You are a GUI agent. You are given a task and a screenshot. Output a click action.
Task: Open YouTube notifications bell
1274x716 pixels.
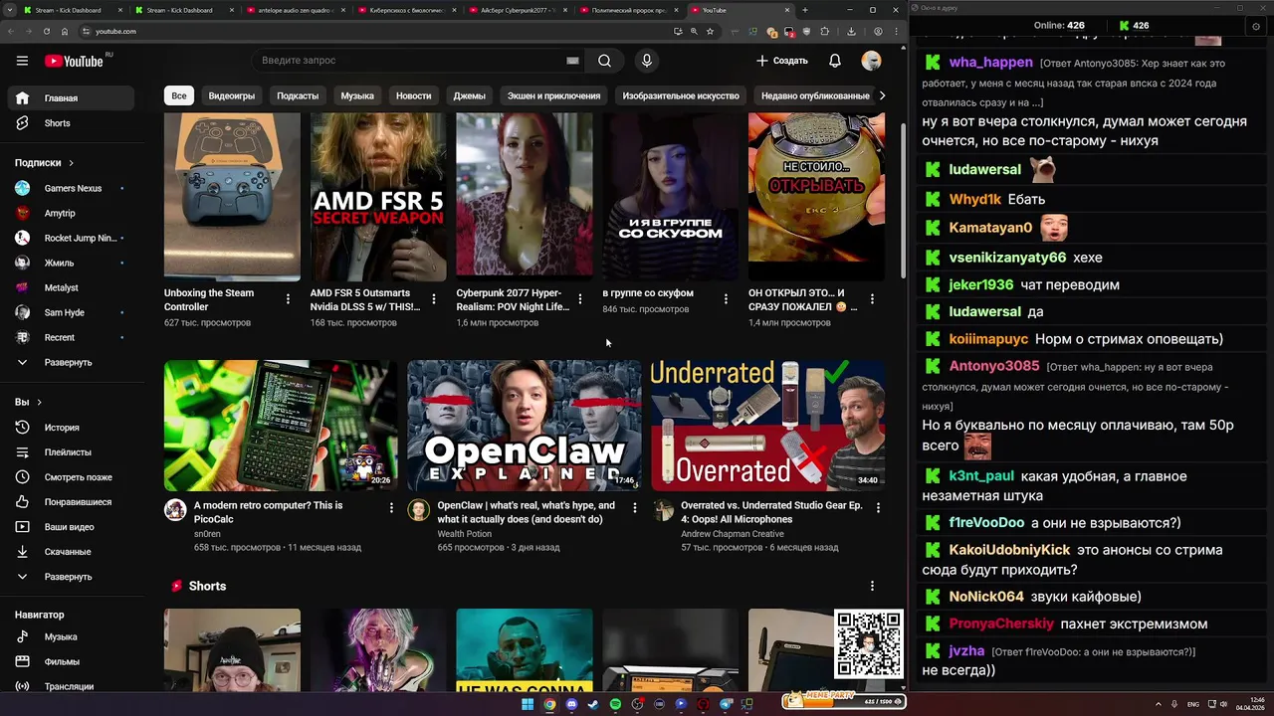pyautogui.click(x=835, y=61)
